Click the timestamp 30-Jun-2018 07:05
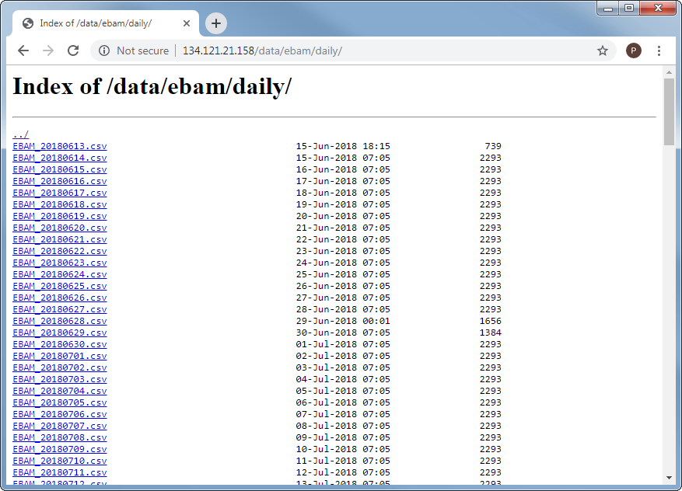This screenshot has width=682, height=491. 343,333
